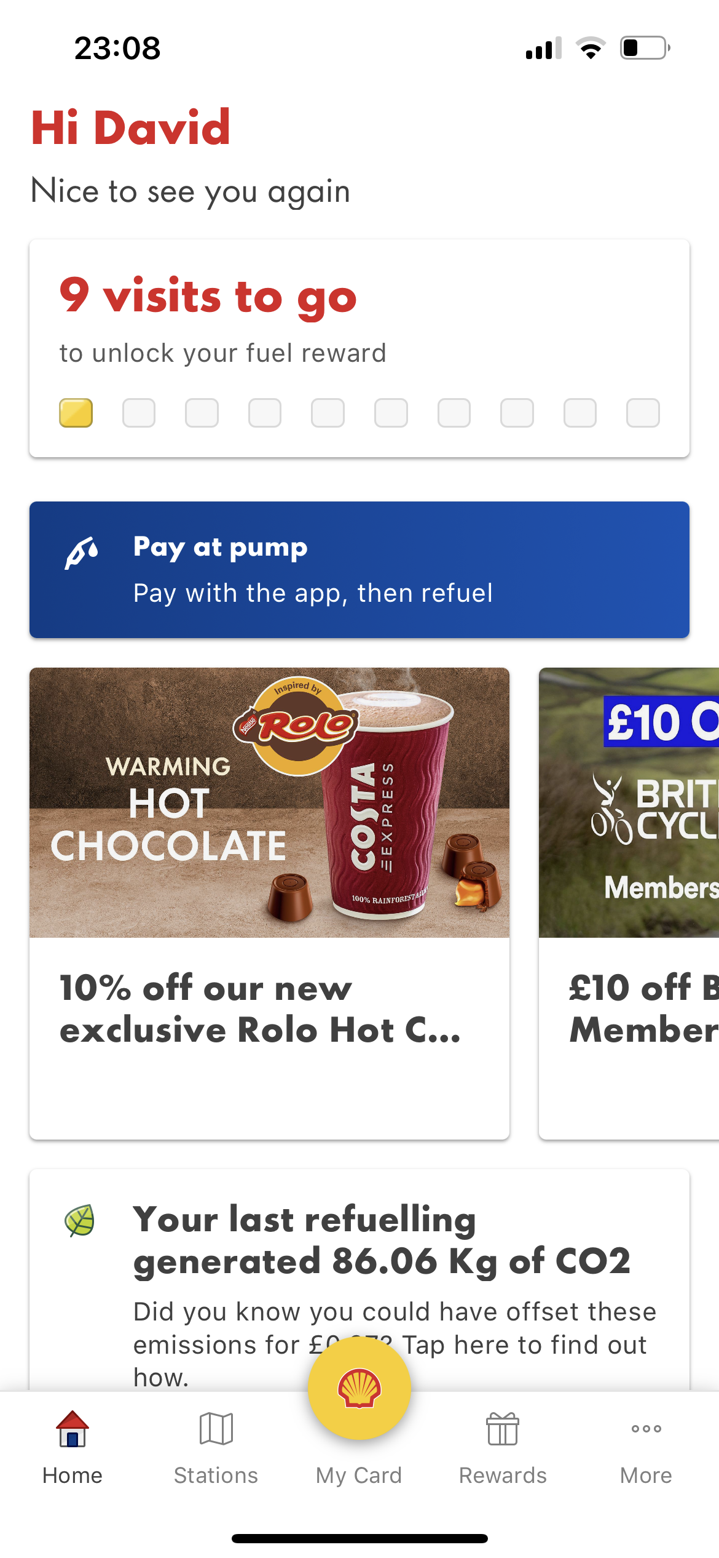Tap the Wi-Fi status icon
Viewport: 719px width, 1558px height.
tap(591, 48)
